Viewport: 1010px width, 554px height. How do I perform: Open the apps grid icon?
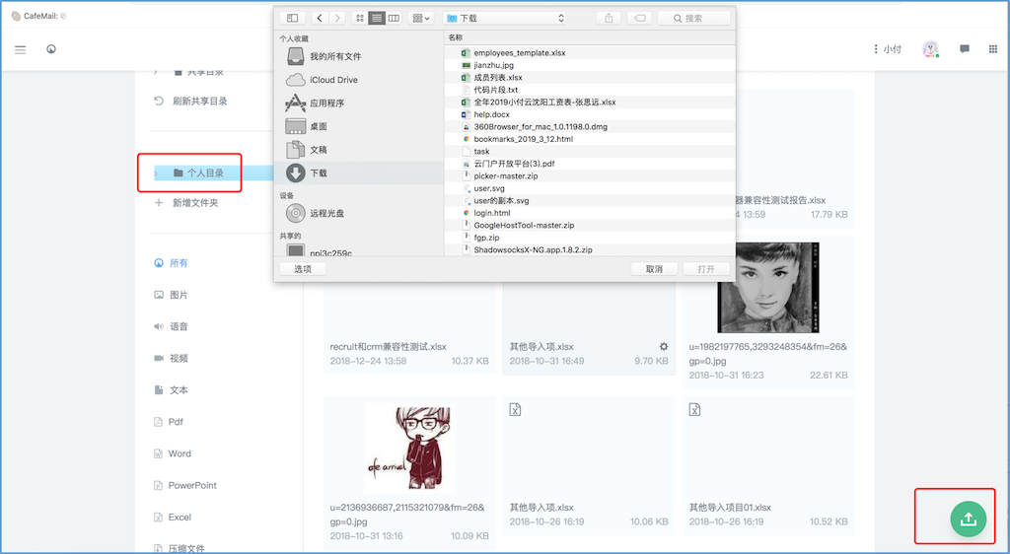pos(992,49)
